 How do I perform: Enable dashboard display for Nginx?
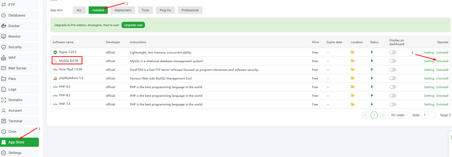[393, 52]
